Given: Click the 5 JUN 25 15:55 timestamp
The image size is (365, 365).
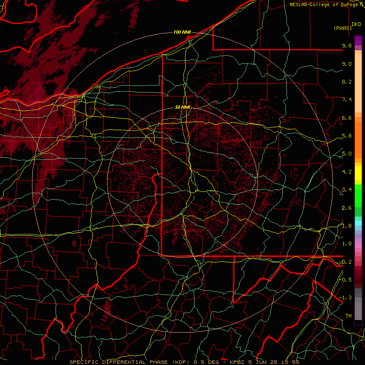Looking at the screenshot, I should (273, 362).
